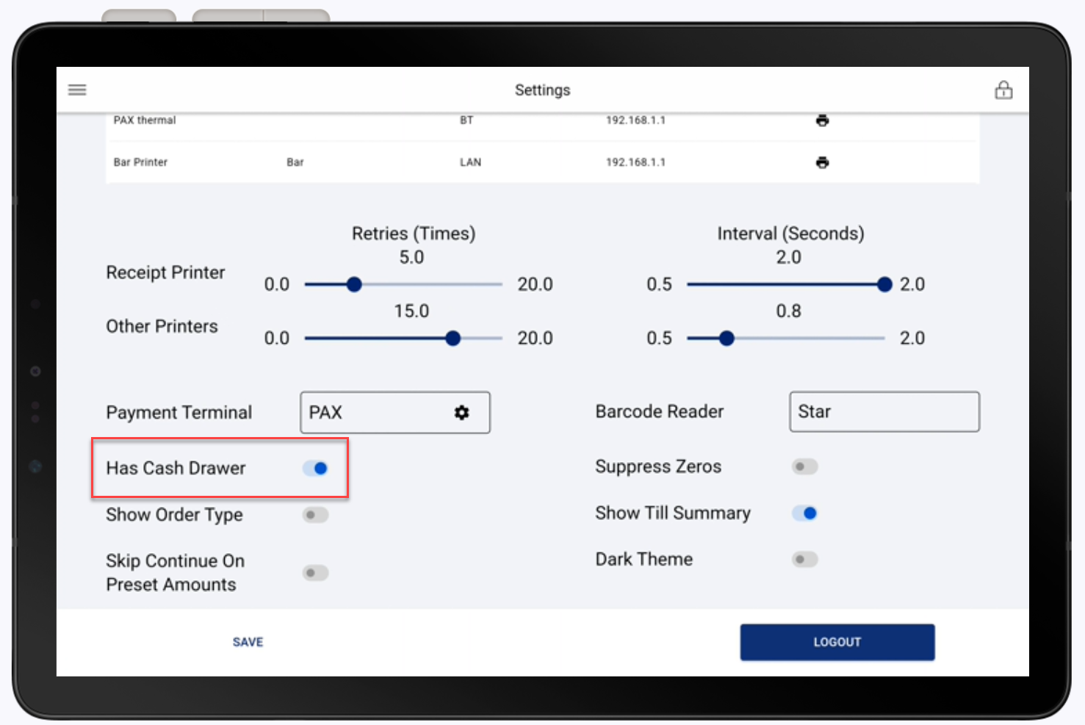The image size is (1085, 725).
Task: Disable the Has Cash Drawer toggle
Action: [x=316, y=468]
